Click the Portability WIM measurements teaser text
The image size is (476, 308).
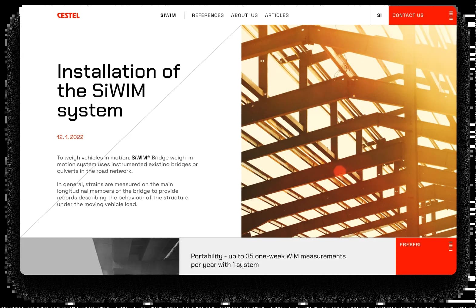point(268,260)
